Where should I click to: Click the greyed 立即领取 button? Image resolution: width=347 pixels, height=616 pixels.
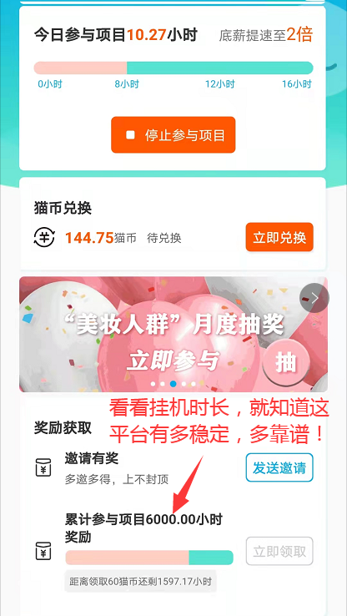tap(279, 551)
